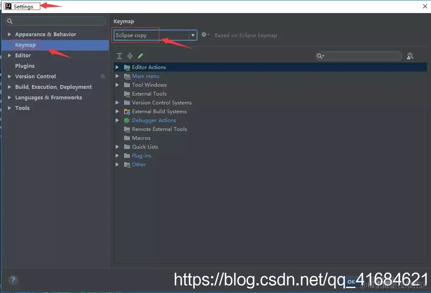Select the Macros row
431x293 pixels.
pos(270,138)
